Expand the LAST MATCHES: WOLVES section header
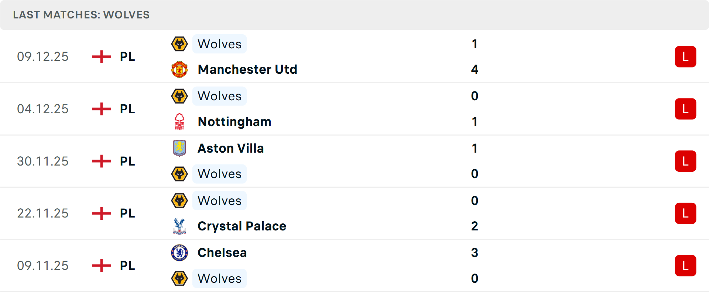Viewport: 709px width, 292px height. [81, 15]
